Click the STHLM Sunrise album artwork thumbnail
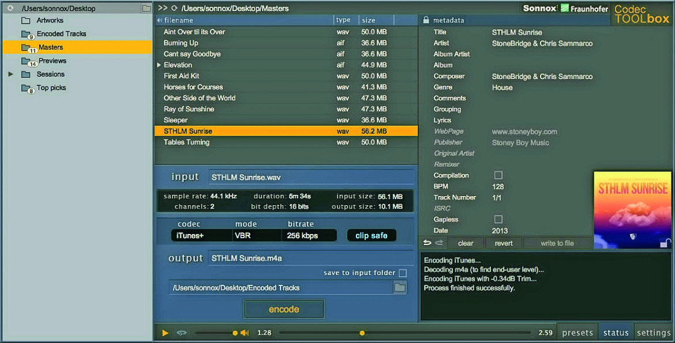The height and width of the screenshot is (343, 675). click(632, 210)
